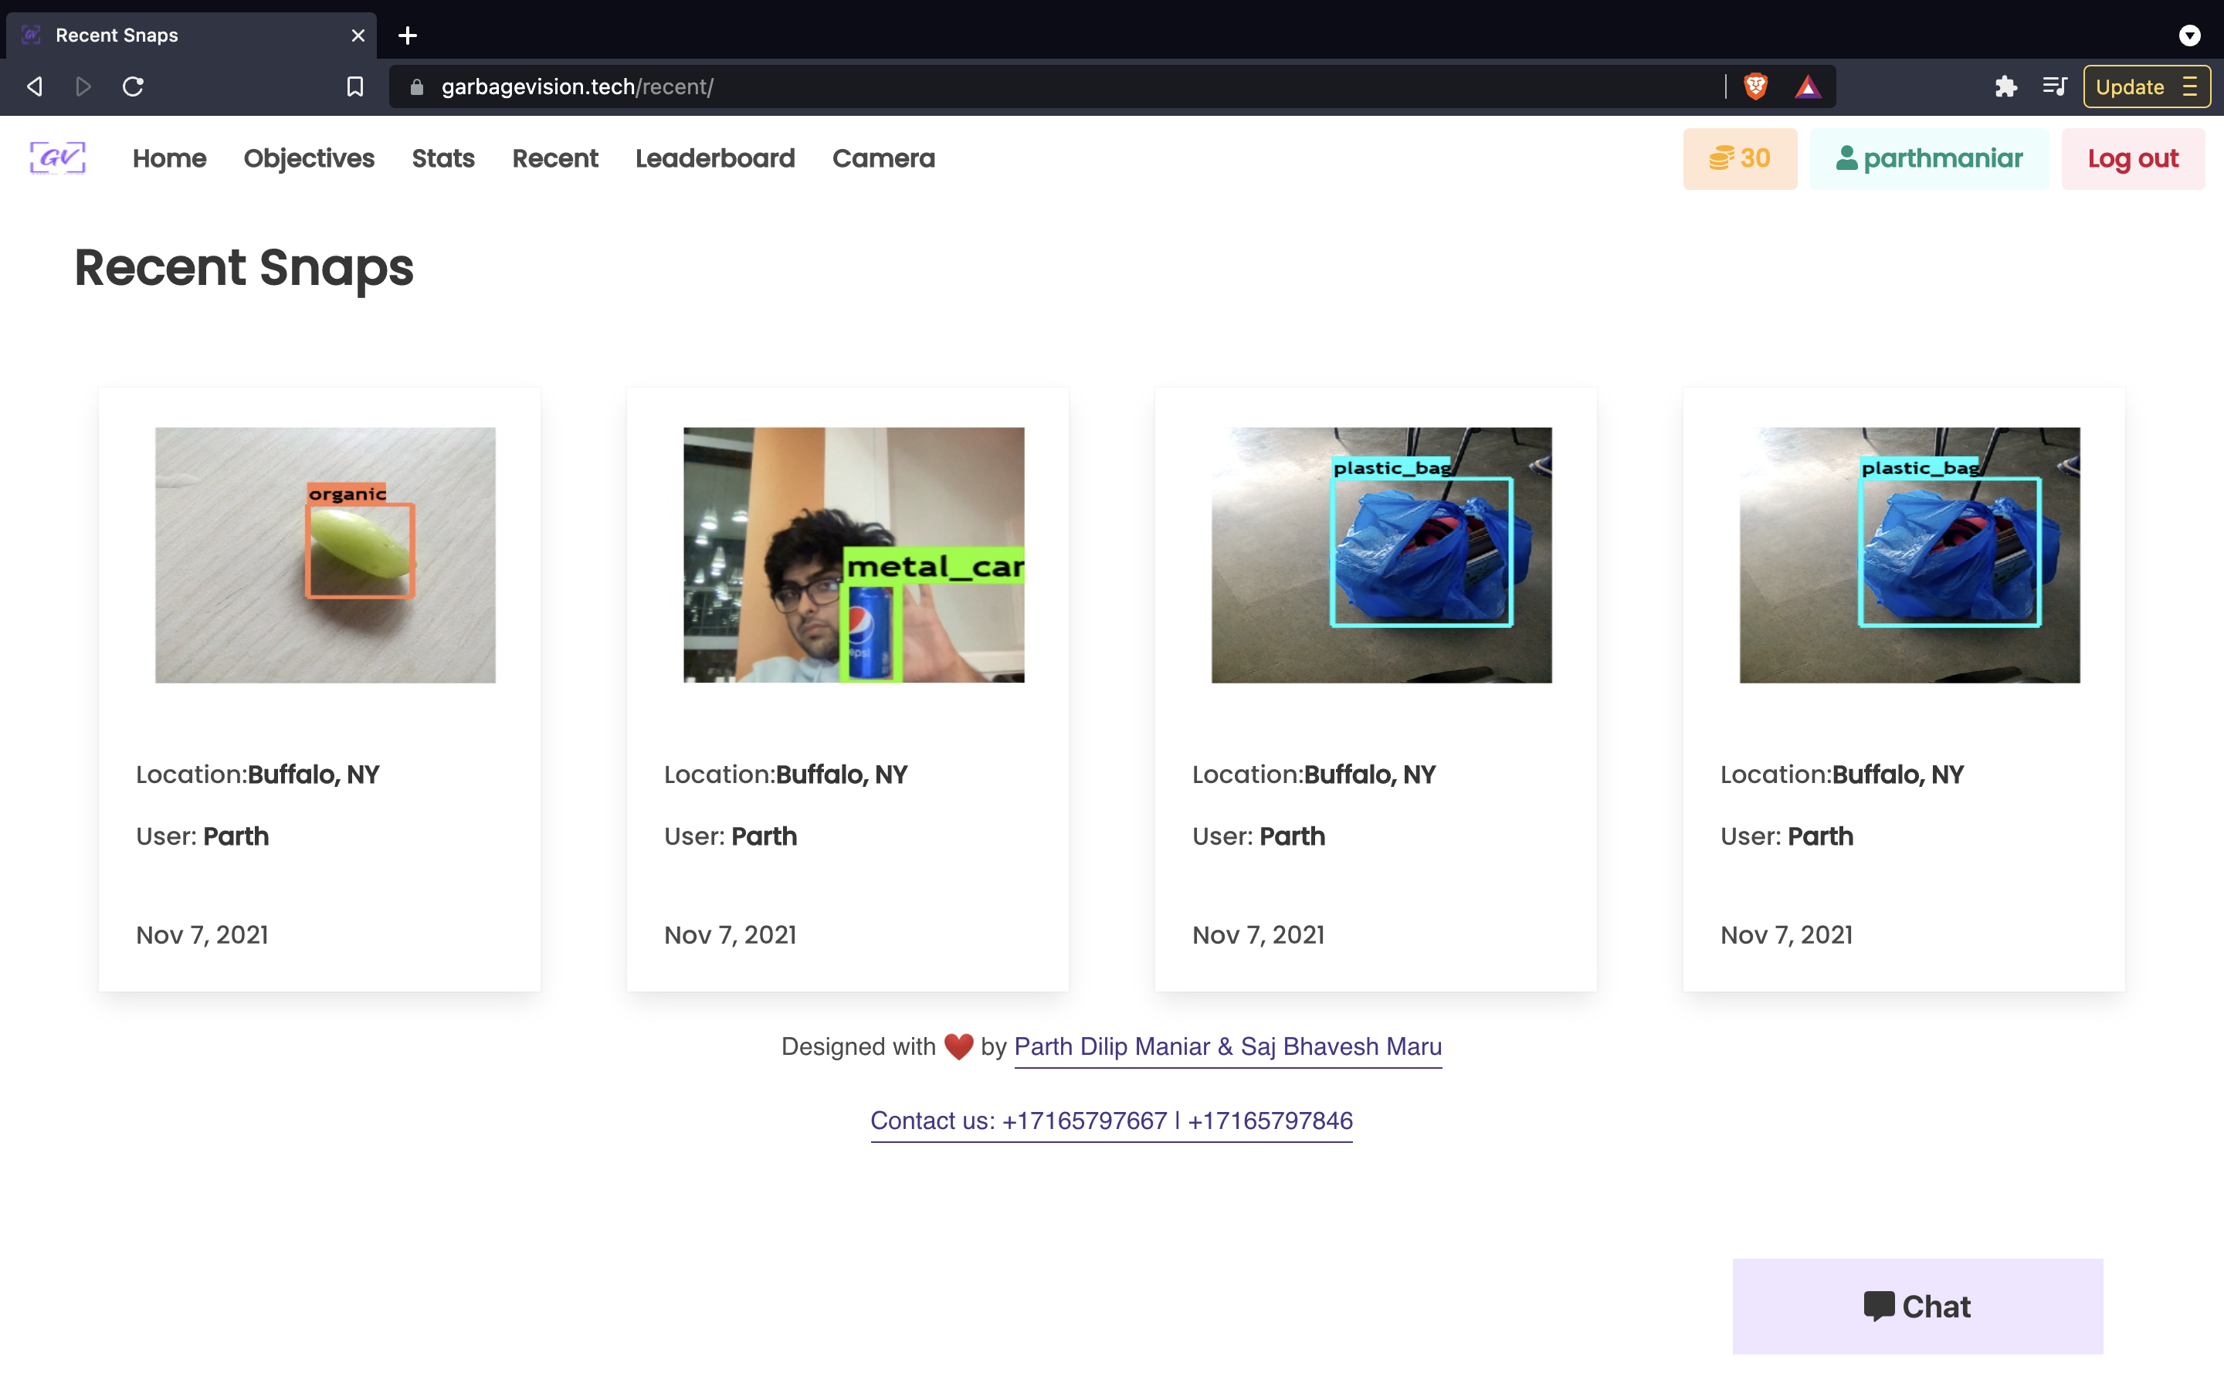
Task: Open the Update browser menu
Action: [x=2146, y=86]
